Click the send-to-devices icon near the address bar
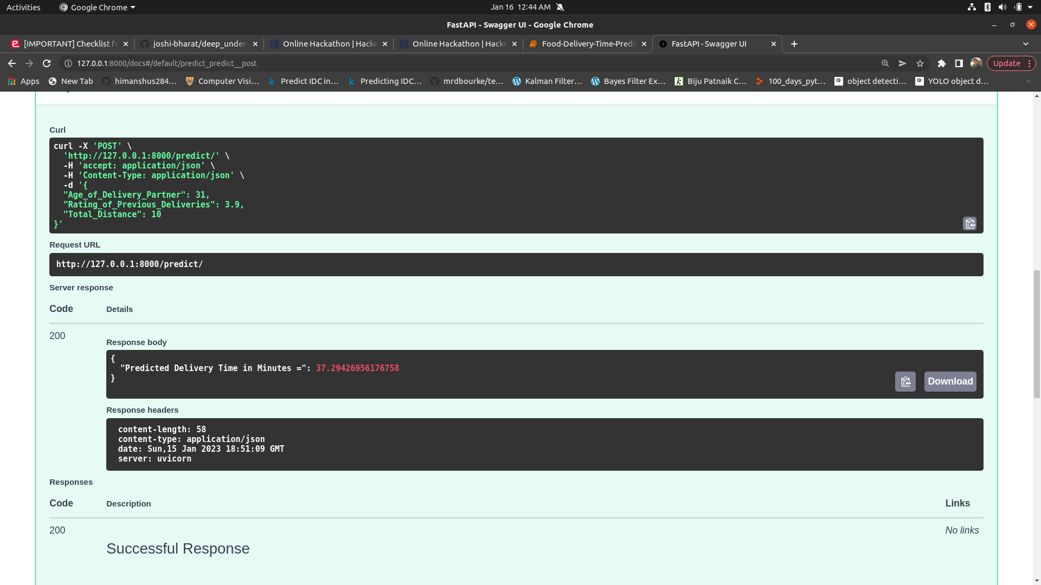 click(x=903, y=63)
